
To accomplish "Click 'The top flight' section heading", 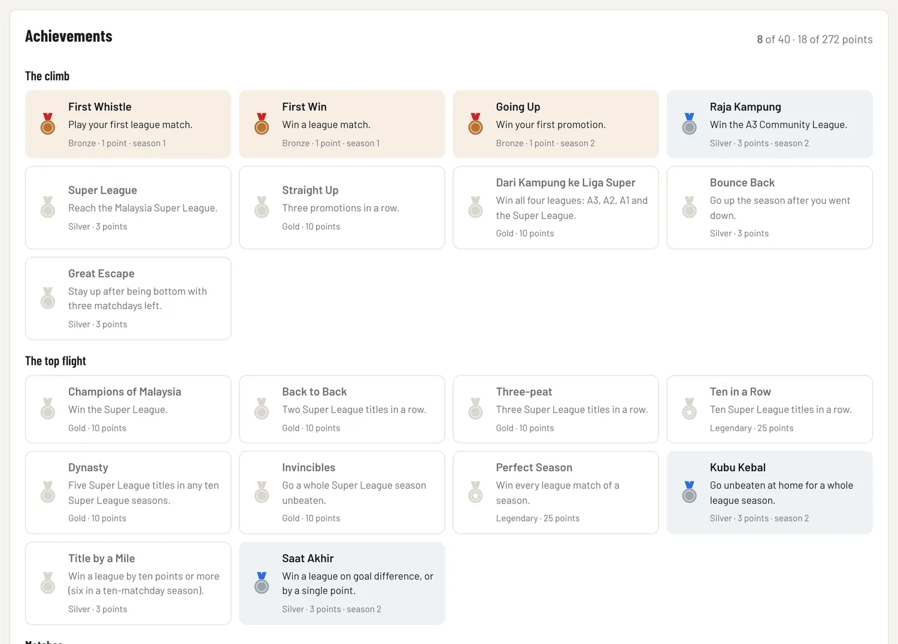I will pyautogui.click(x=56, y=361).
